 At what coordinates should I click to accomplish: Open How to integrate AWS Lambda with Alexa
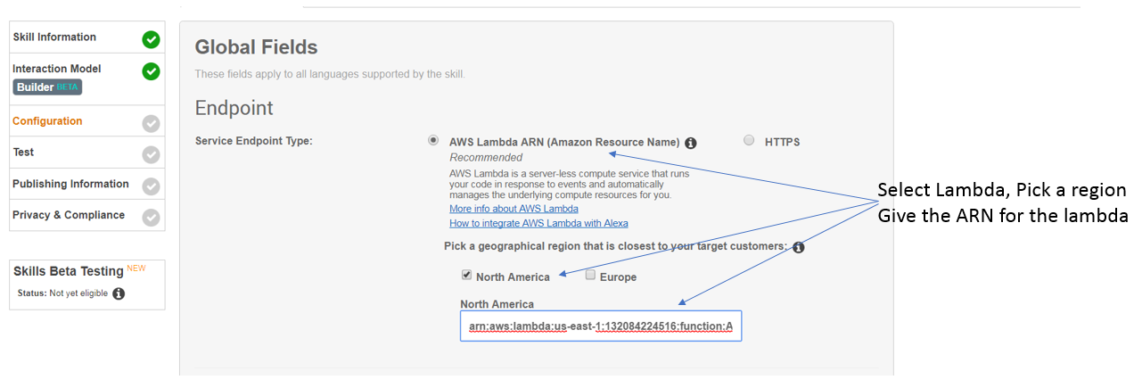tap(538, 223)
